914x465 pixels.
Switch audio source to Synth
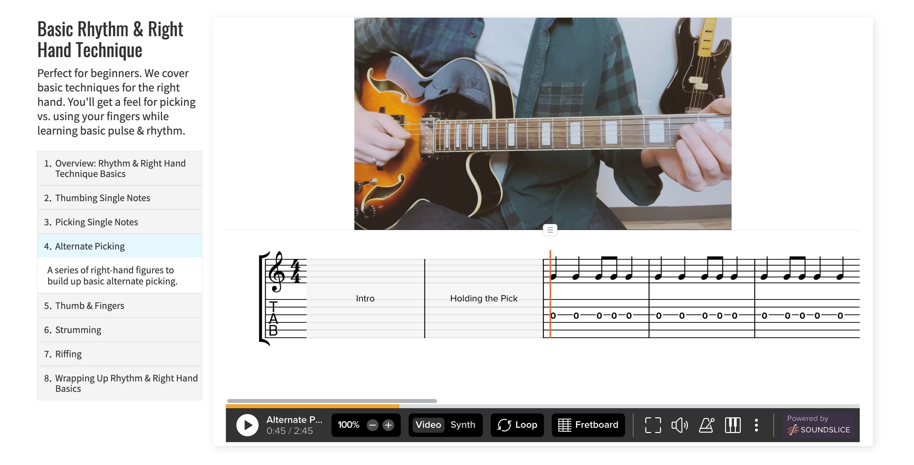click(462, 425)
